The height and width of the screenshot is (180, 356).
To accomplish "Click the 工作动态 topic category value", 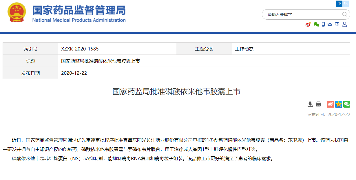I will pos(244,49).
